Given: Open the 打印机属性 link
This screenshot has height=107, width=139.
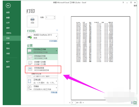Looking at the screenshot, I should coord(53,41).
